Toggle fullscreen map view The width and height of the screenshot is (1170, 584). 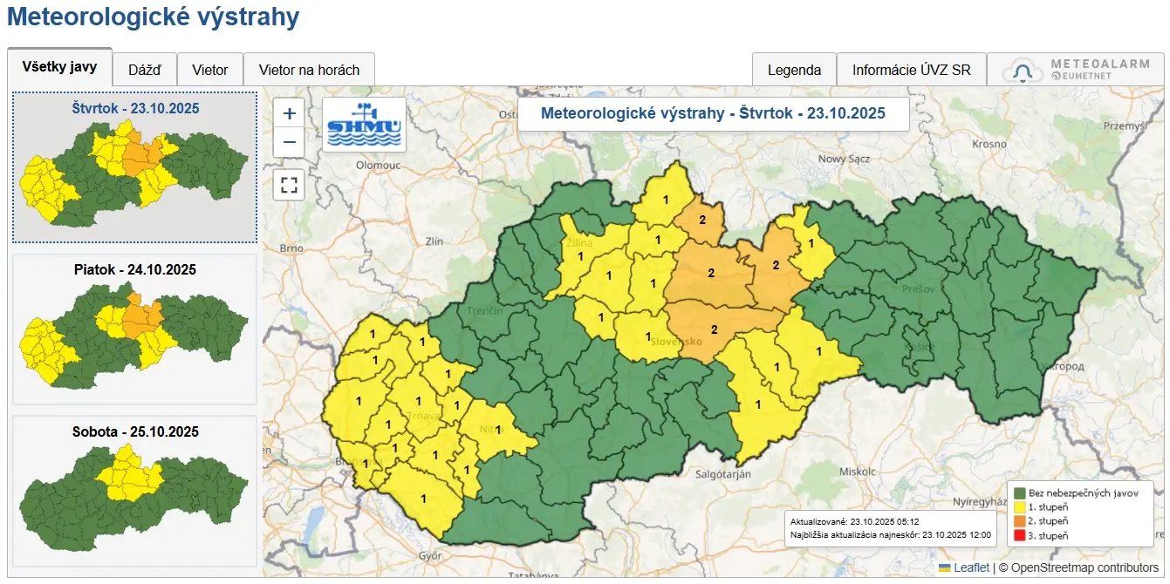click(x=289, y=185)
